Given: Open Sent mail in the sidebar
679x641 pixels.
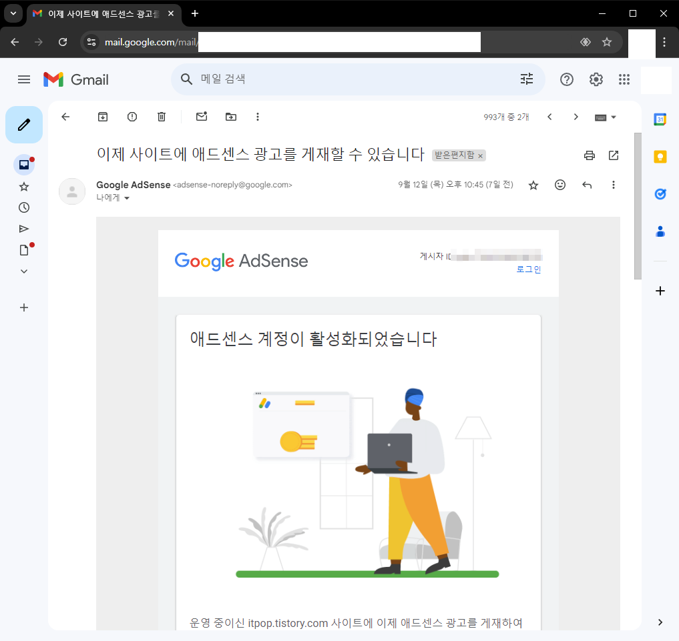Looking at the screenshot, I should coord(24,229).
